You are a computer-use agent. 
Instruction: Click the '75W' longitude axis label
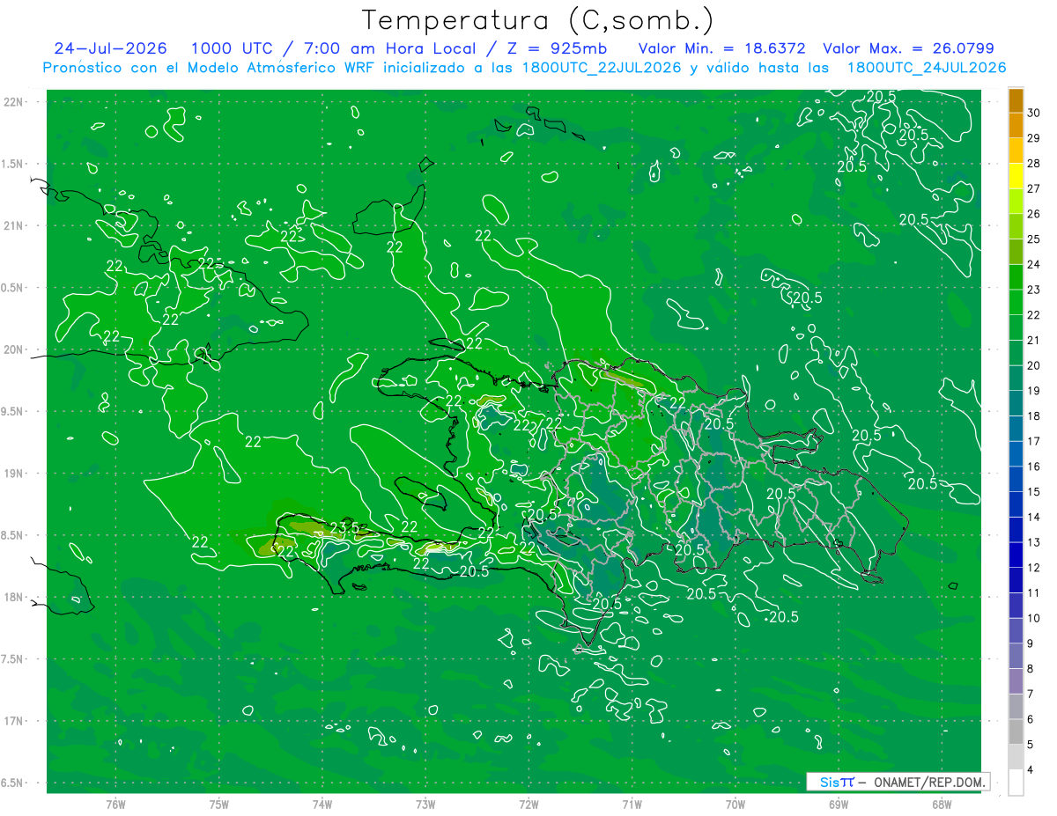219,804
